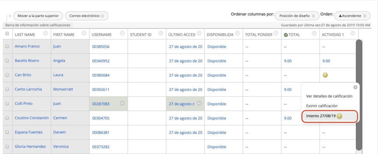378x154 pixels.
Task: Select Eximir calificación from the context menu
Action: [322, 106]
